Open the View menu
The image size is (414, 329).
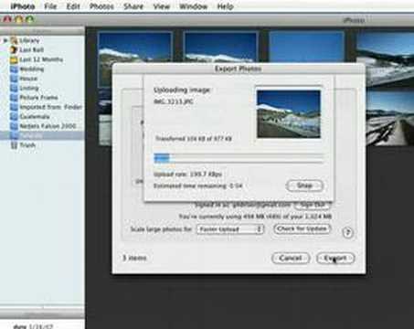(161, 6)
